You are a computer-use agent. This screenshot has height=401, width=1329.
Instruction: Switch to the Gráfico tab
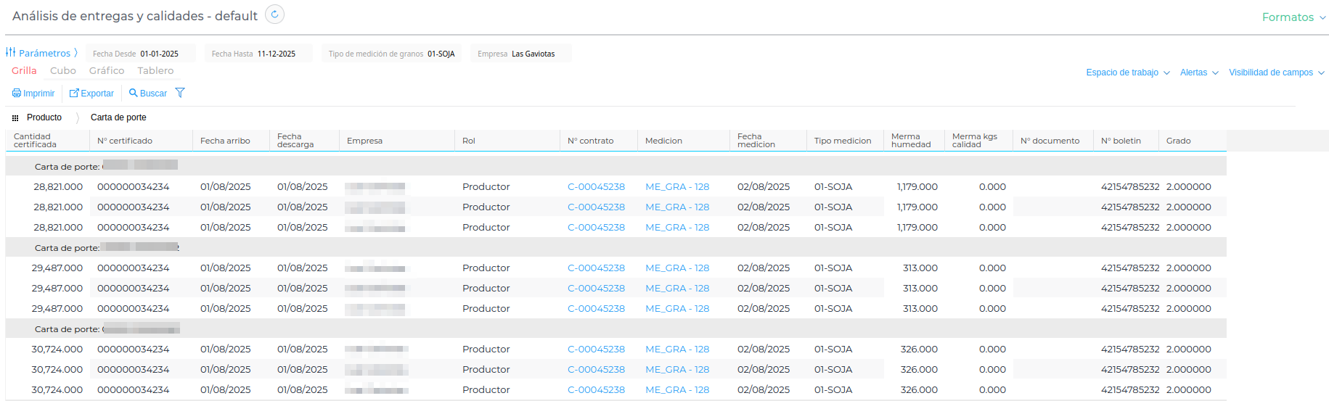coord(107,70)
